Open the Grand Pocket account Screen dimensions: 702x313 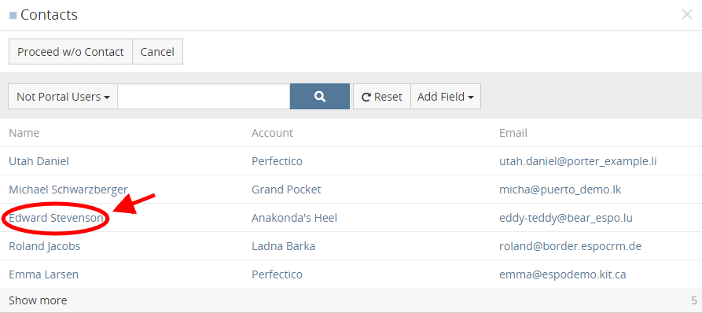tap(286, 190)
